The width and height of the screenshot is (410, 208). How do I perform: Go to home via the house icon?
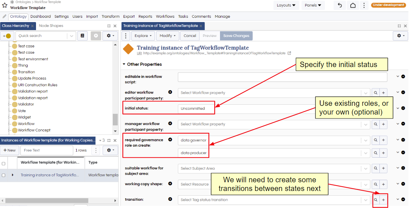point(353,5)
